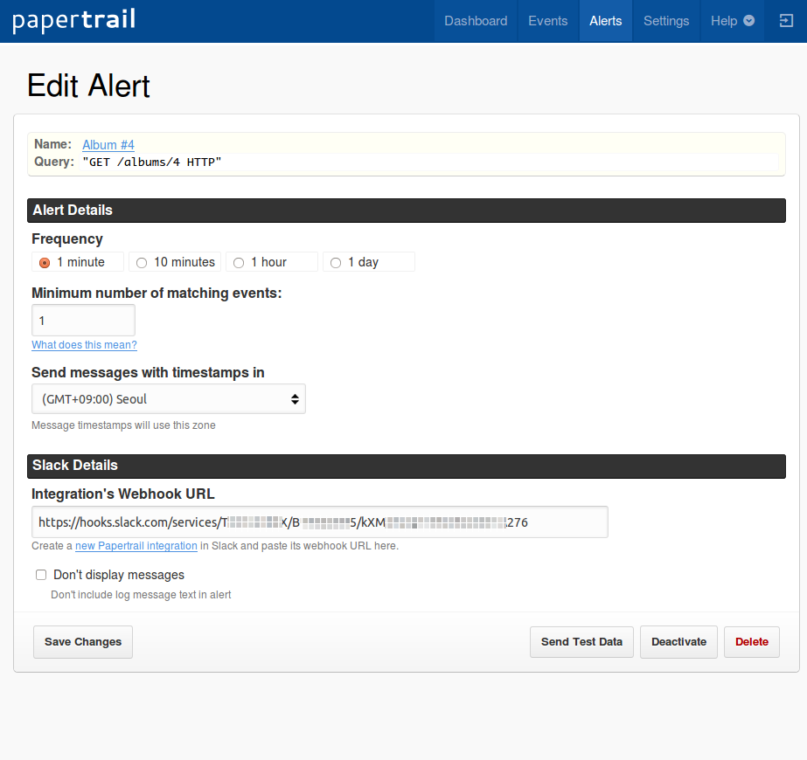Focus the Integration's Webhook URL field

click(319, 522)
